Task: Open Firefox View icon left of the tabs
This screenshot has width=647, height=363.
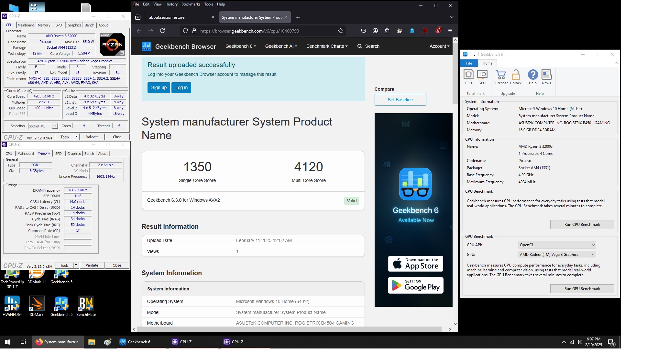Action: coord(138,17)
